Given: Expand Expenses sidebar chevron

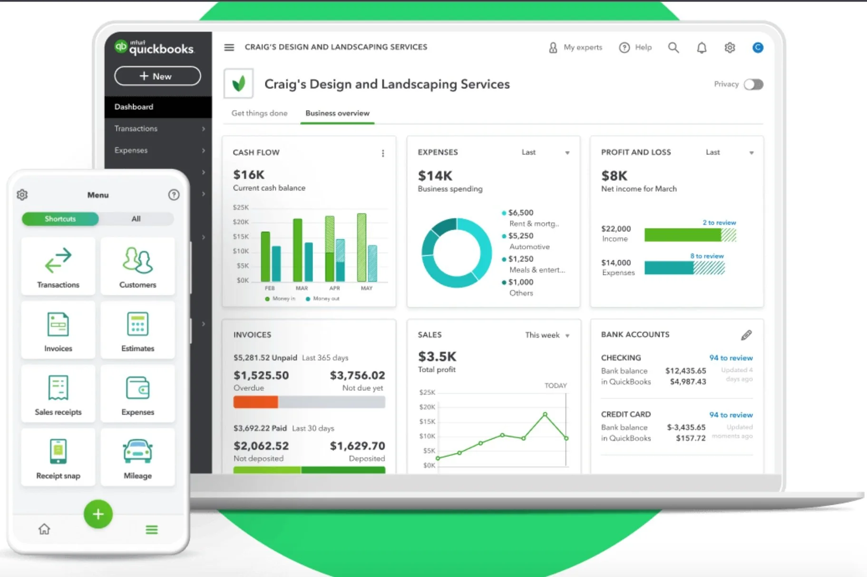Looking at the screenshot, I should pos(204,151).
